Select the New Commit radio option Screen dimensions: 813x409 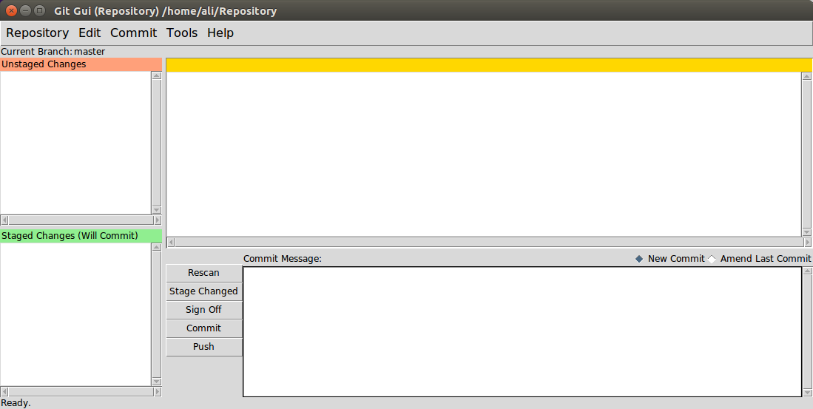[x=670, y=259]
